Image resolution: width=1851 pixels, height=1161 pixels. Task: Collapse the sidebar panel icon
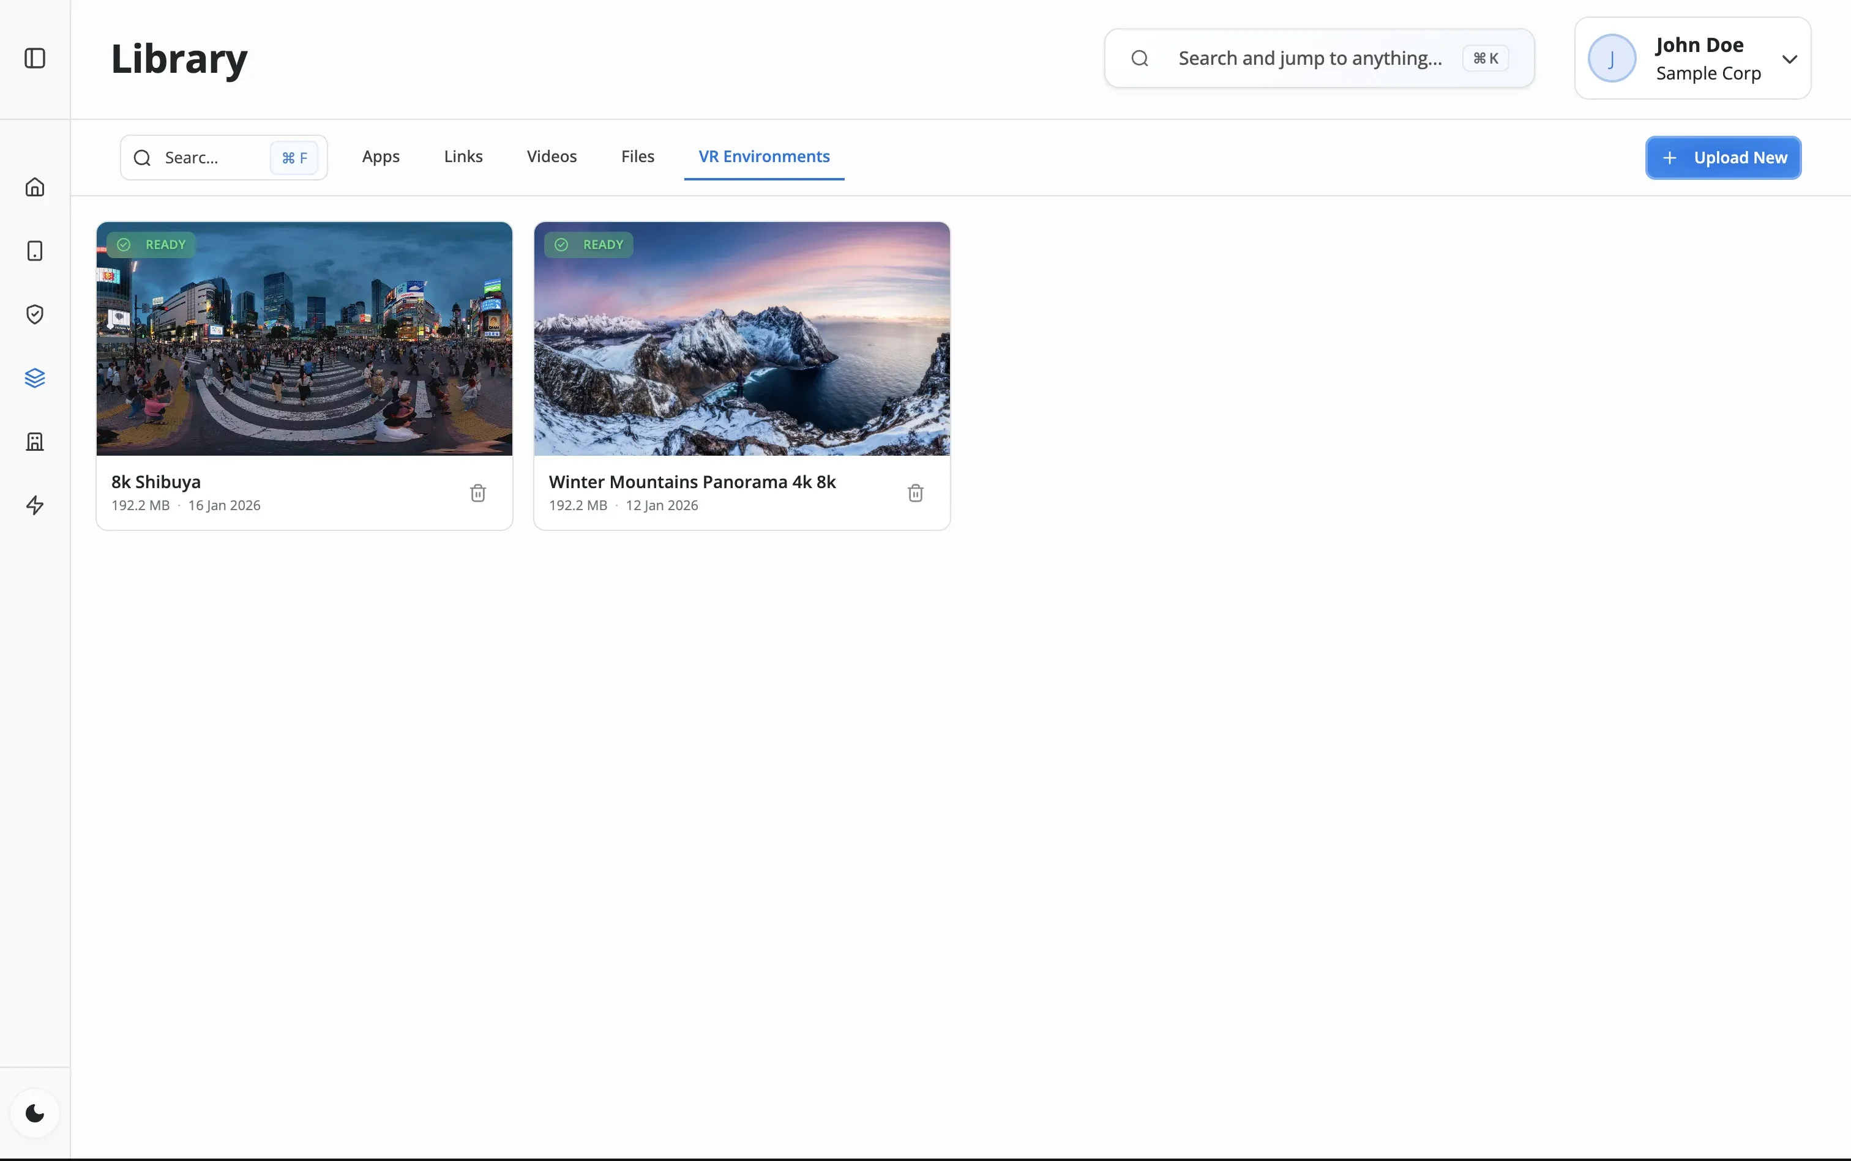[x=34, y=58]
